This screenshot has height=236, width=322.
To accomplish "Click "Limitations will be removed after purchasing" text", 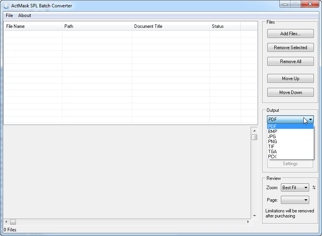I will [x=289, y=213].
